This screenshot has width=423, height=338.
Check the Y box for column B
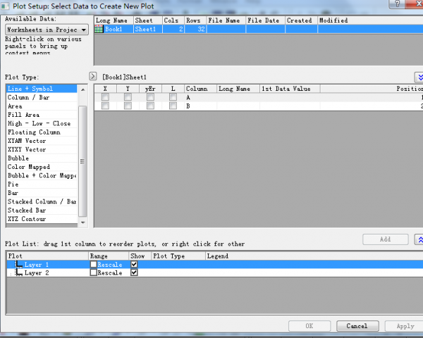[x=128, y=106]
